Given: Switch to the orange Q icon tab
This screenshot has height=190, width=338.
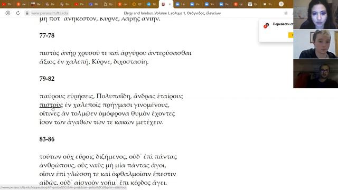Looking at the screenshot, I should 137,4.
